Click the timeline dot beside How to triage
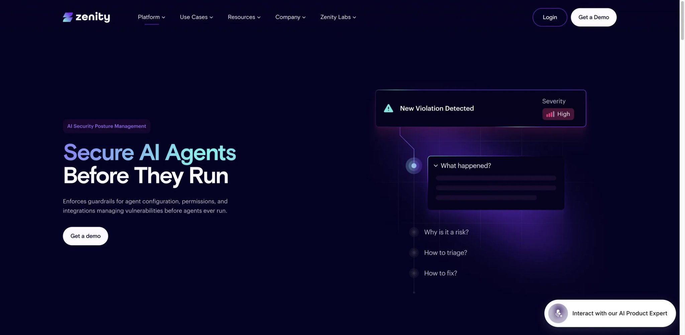The image size is (685, 335). [414, 253]
